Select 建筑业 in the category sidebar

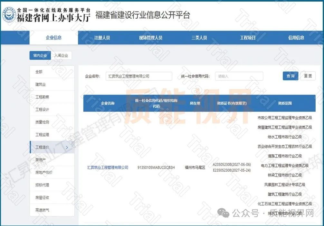click(52, 85)
